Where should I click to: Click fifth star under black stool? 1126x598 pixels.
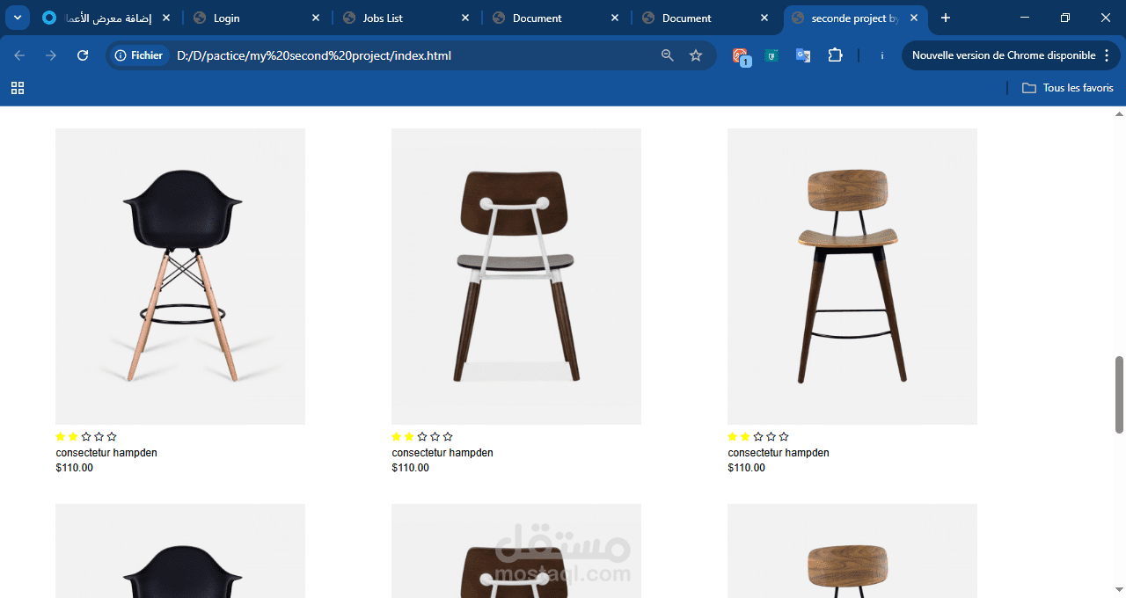(112, 436)
